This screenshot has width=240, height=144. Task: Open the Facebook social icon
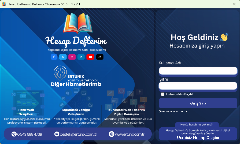pos(54,57)
